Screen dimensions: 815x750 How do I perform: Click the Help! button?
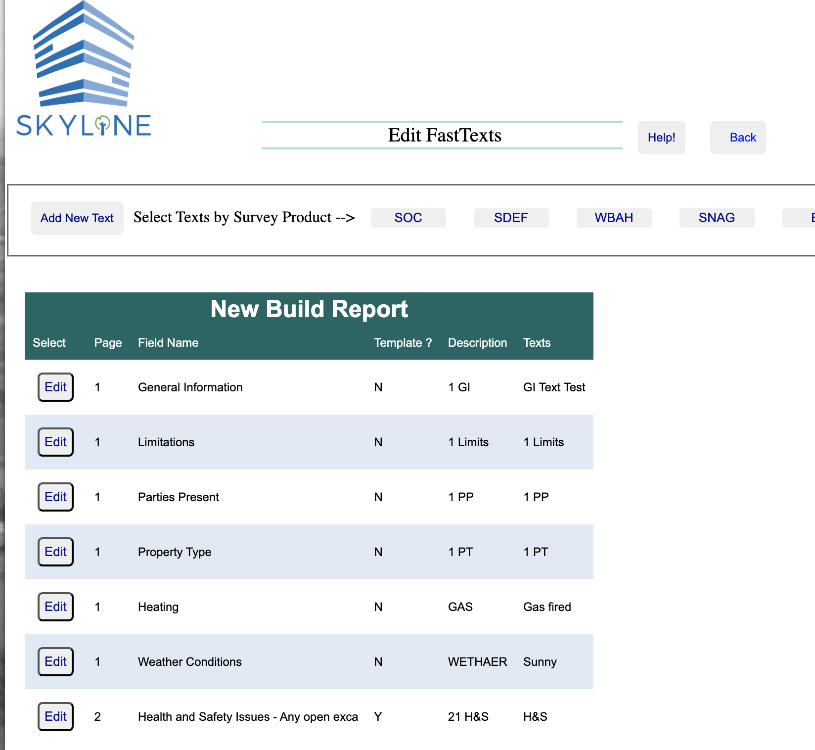pyautogui.click(x=661, y=138)
